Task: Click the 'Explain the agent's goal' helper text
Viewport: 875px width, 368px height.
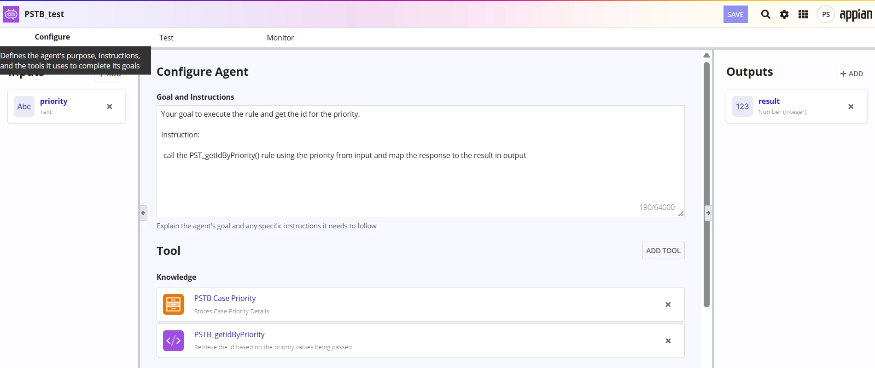Action: pyautogui.click(x=267, y=226)
